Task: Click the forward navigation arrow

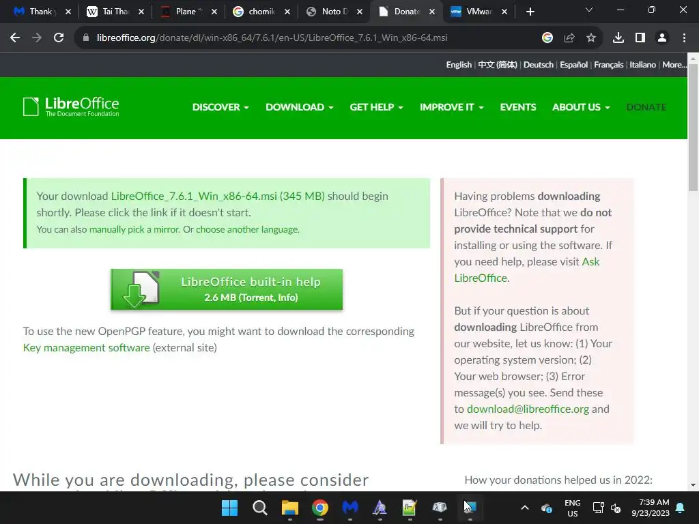Action: pos(37,38)
